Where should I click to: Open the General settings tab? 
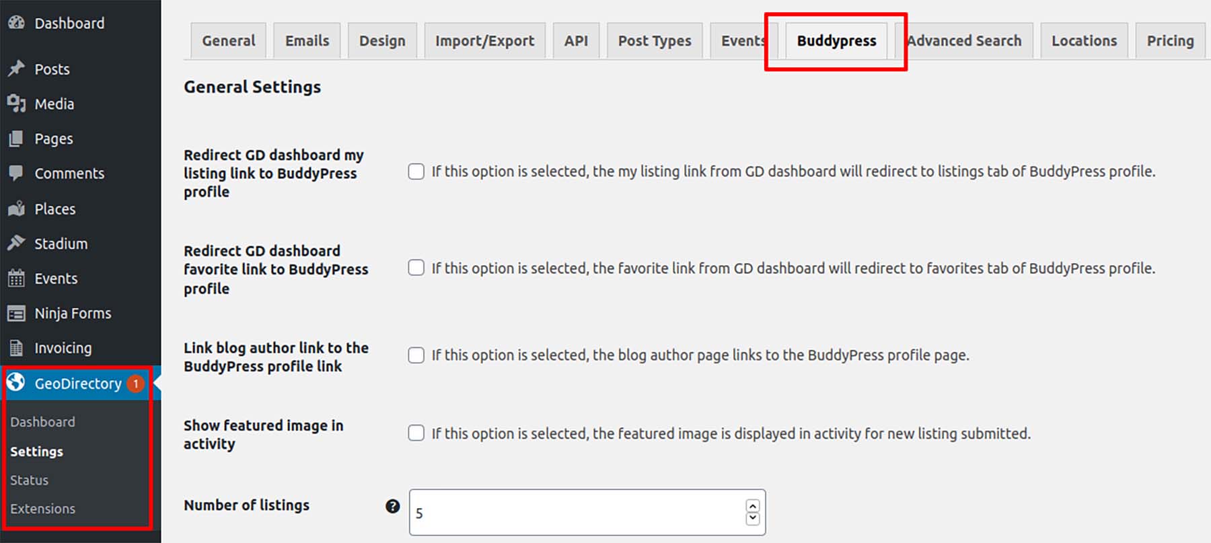(x=229, y=41)
